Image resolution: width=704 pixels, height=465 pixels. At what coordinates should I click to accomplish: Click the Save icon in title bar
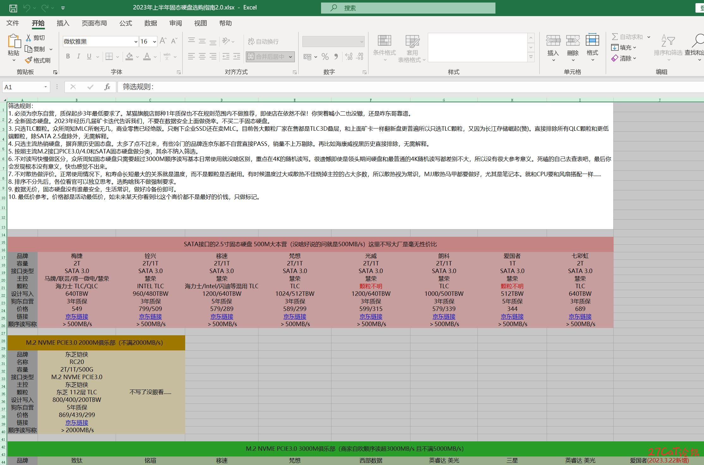pyautogui.click(x=13, y=8)
